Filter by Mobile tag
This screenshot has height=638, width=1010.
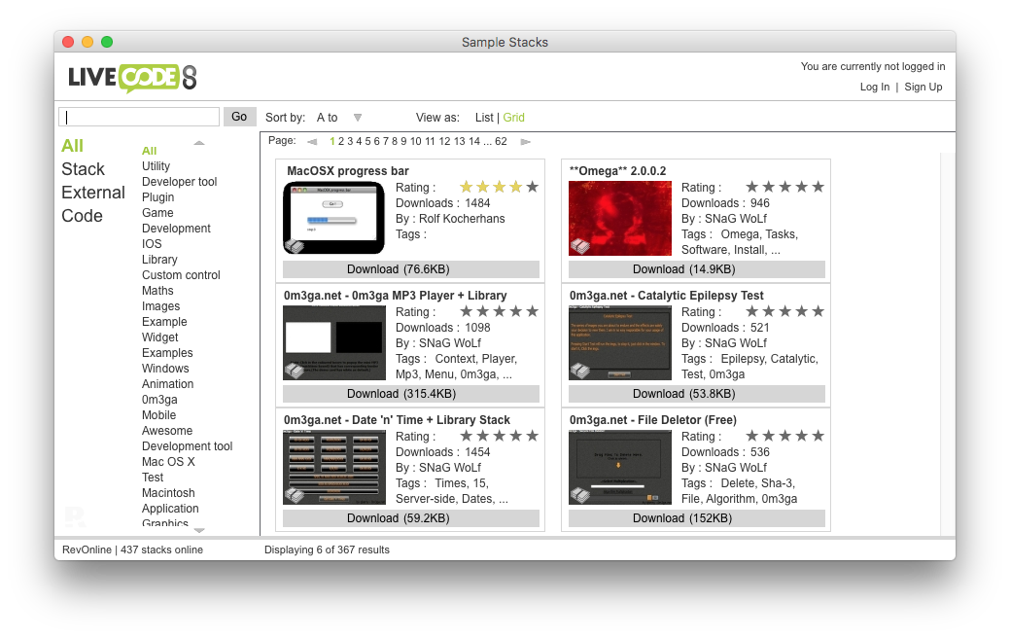(158, 415)
